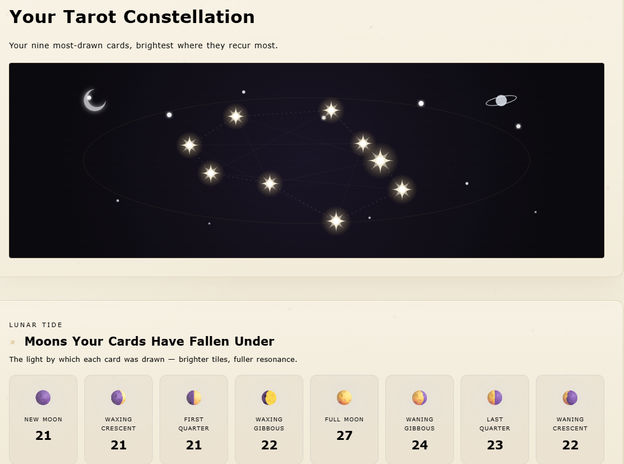Select the Waxing Gibbous moon icon
Image resolution: width=624 pixels, height=464 pixels.
pyautogui.click(x=269, y=398)
